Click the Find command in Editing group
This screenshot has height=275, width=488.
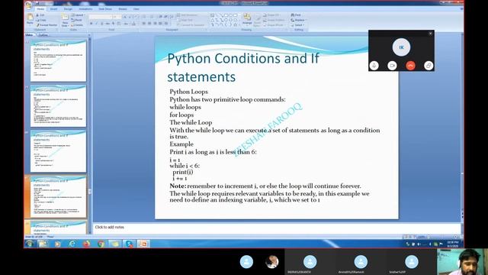coord(296,15)
